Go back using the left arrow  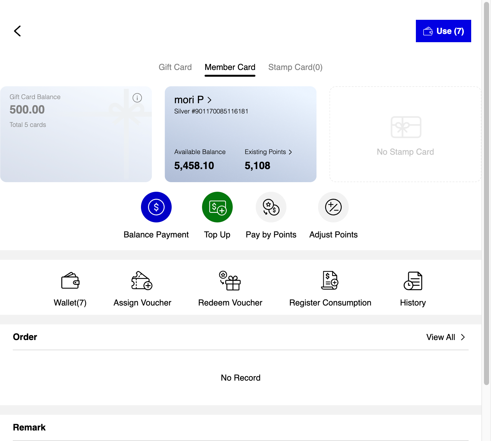(18, 31)
